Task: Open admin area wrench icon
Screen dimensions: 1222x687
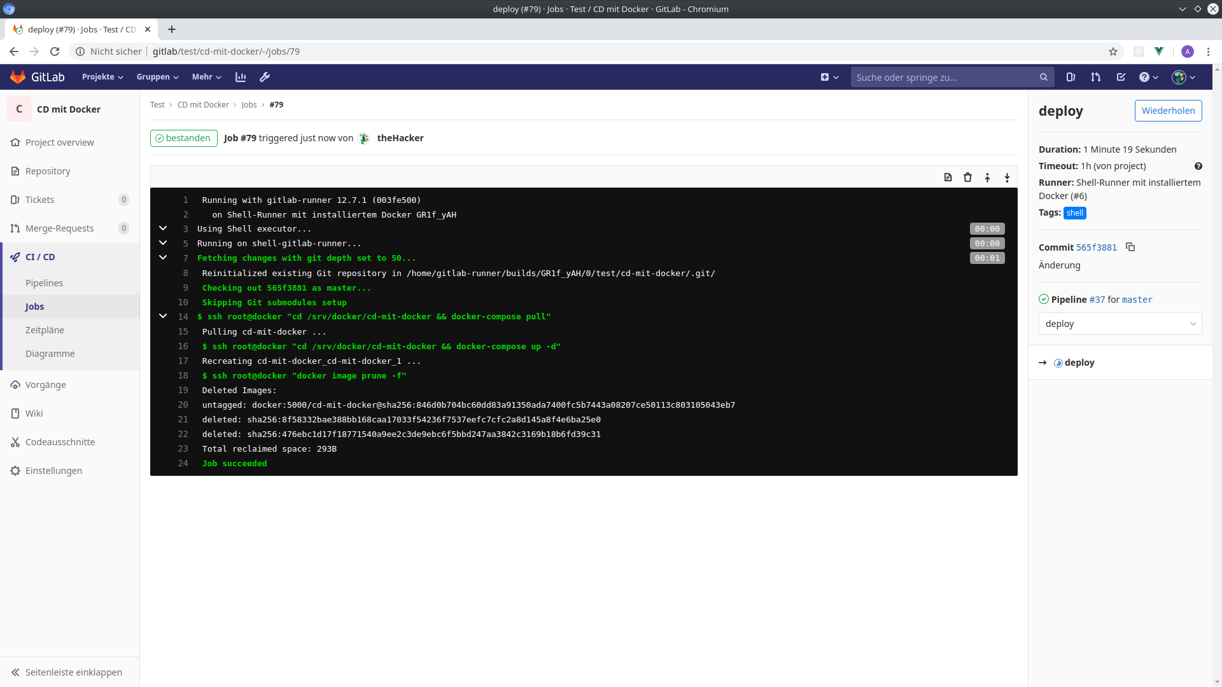Action: click(265, 77)
